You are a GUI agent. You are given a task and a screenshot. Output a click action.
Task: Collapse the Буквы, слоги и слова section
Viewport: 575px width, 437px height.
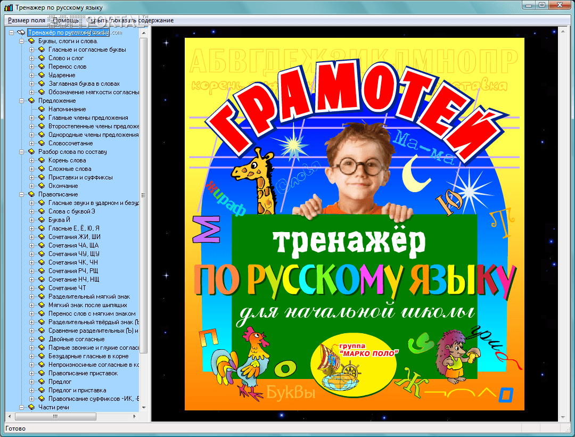point(22,41)
